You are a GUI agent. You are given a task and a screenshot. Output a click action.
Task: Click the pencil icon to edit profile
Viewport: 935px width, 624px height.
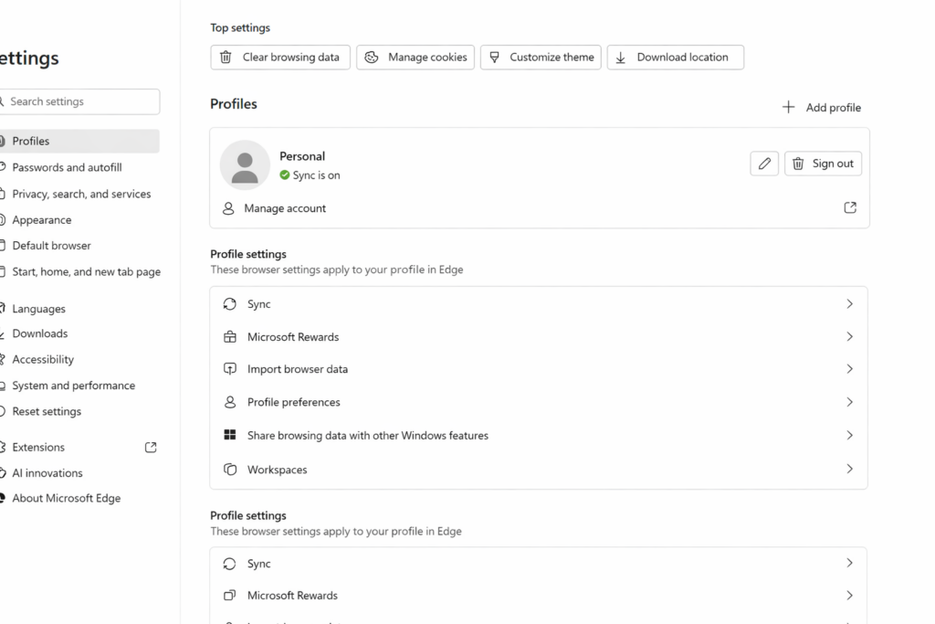[764, 163]
